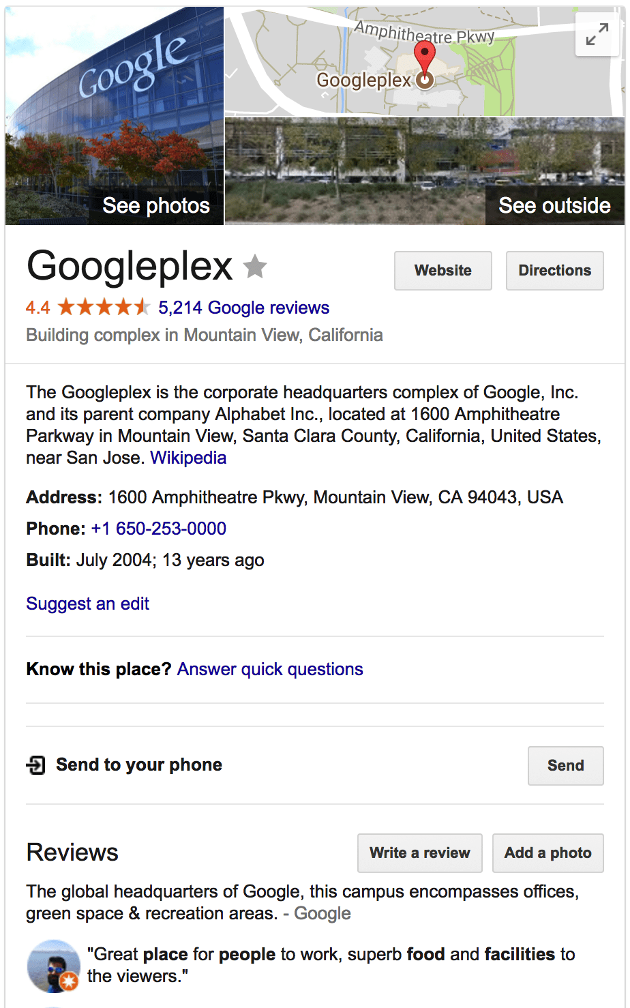Open the orange star rating display
This screenshot has width=630, height=1008.
tap(104, 308)
